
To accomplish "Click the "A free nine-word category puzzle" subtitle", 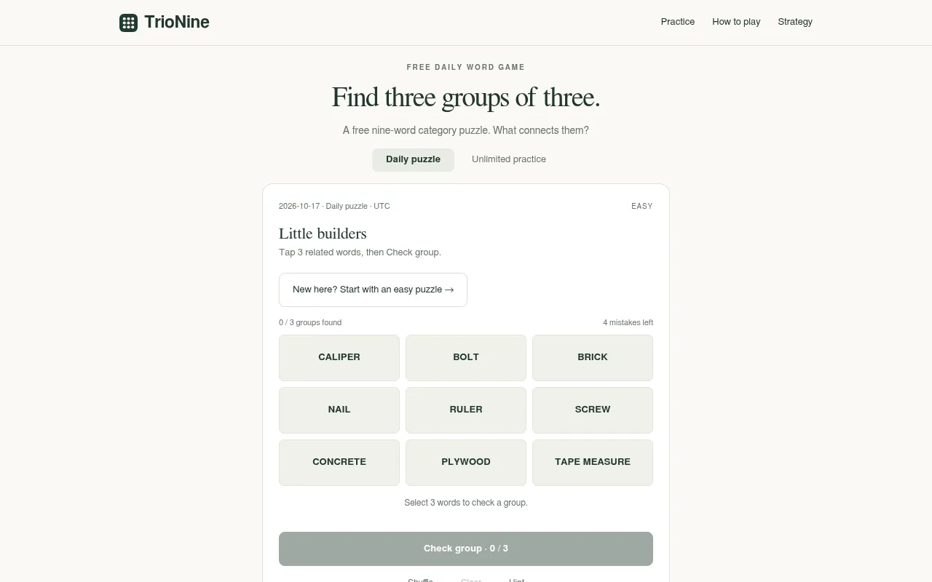I will [x=466, y=130].
